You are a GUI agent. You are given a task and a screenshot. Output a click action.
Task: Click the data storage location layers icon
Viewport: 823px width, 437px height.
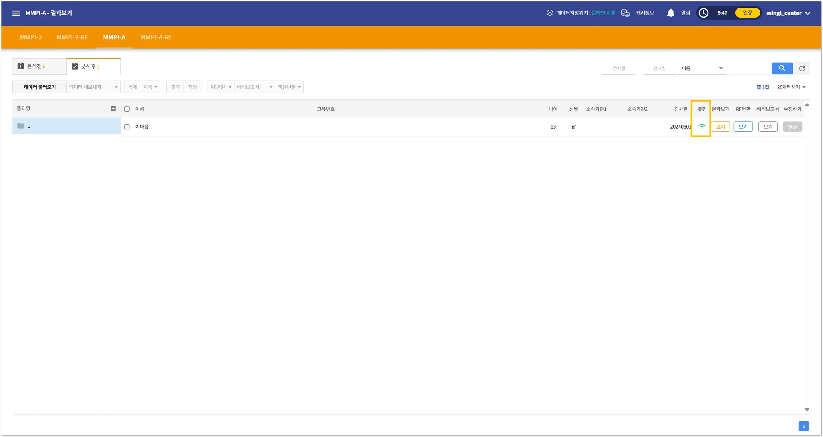pyautogui.click(x=549, y=13)
